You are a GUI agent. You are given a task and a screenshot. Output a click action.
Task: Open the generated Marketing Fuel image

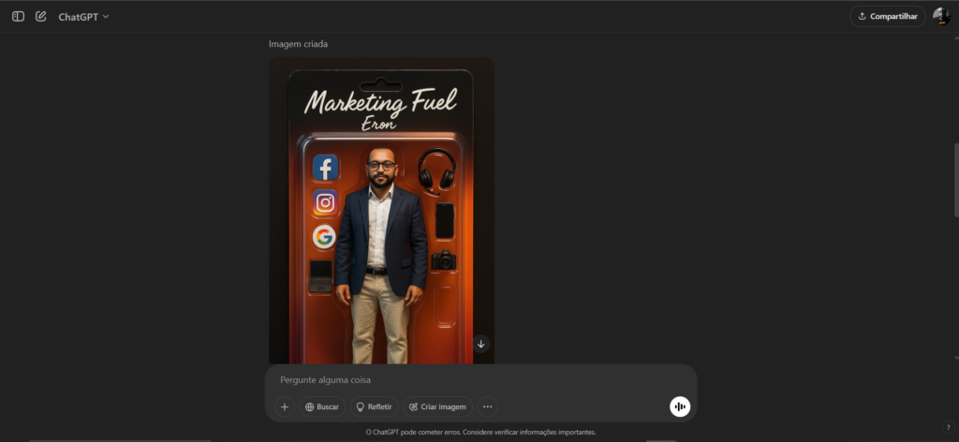[x=381, y=211]
